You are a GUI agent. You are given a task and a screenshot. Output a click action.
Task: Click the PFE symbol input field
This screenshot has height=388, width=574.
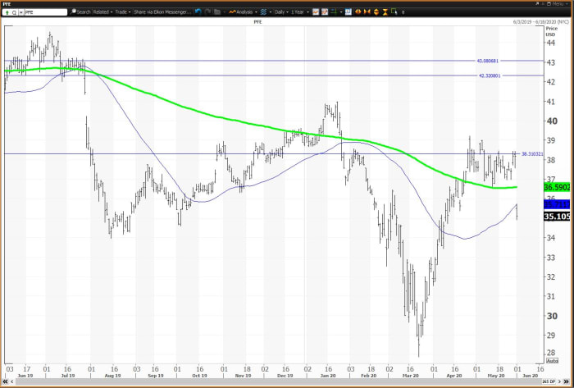(x=46, y=12)
